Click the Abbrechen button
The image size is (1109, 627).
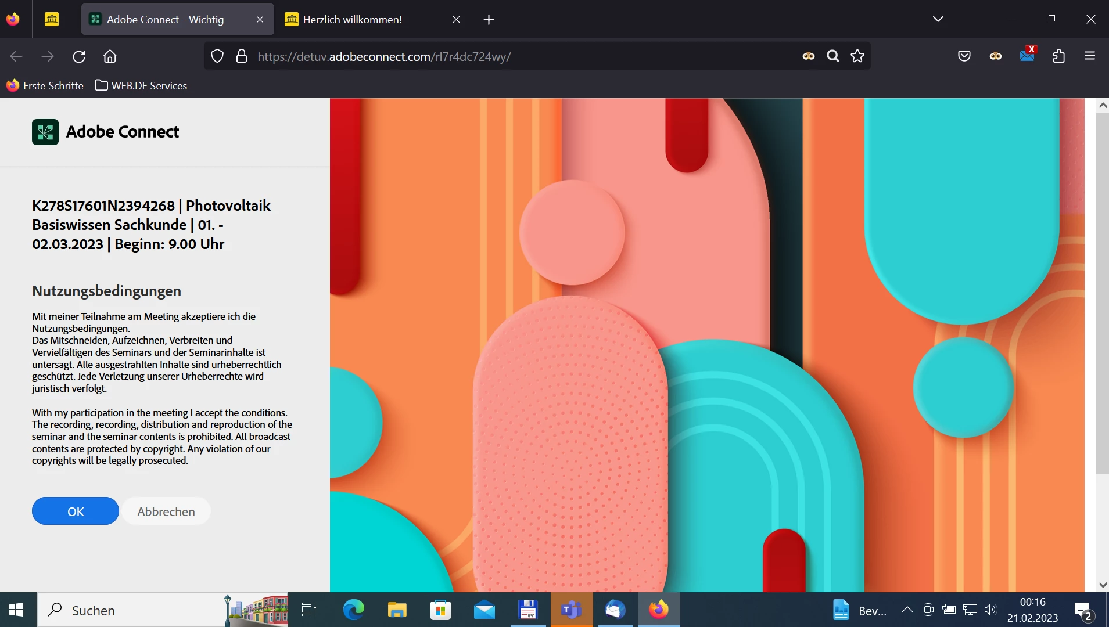(166, 511)
